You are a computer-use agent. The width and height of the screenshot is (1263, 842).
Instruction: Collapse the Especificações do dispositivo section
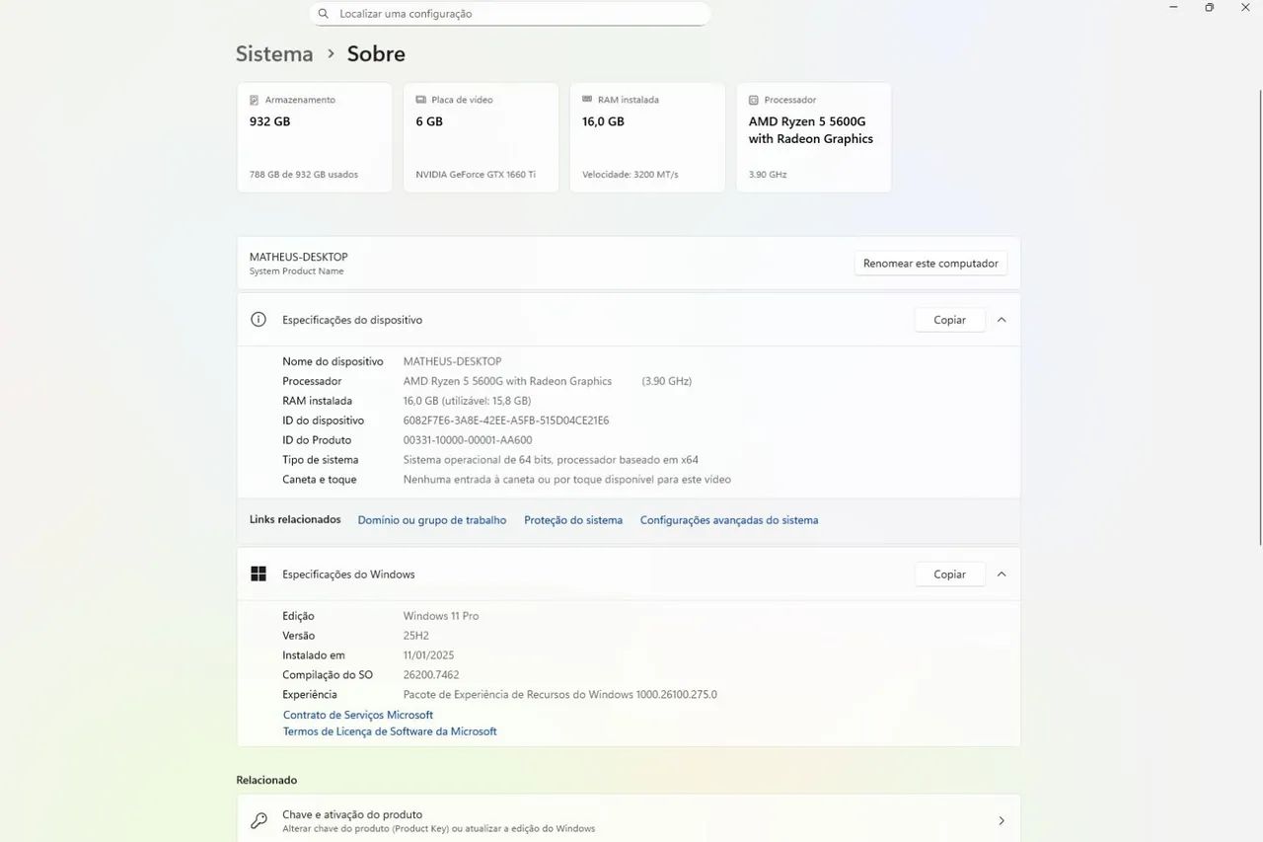[1002, 320]
